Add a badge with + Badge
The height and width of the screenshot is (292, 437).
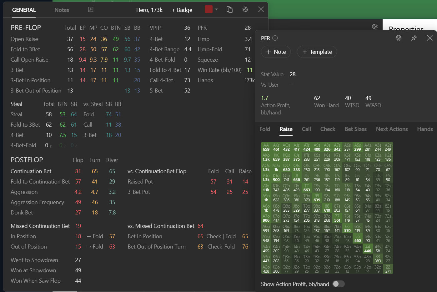(182, 10)
